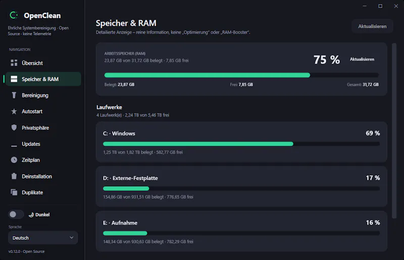Toggle the Dunkel theme switch

(16, 215)
